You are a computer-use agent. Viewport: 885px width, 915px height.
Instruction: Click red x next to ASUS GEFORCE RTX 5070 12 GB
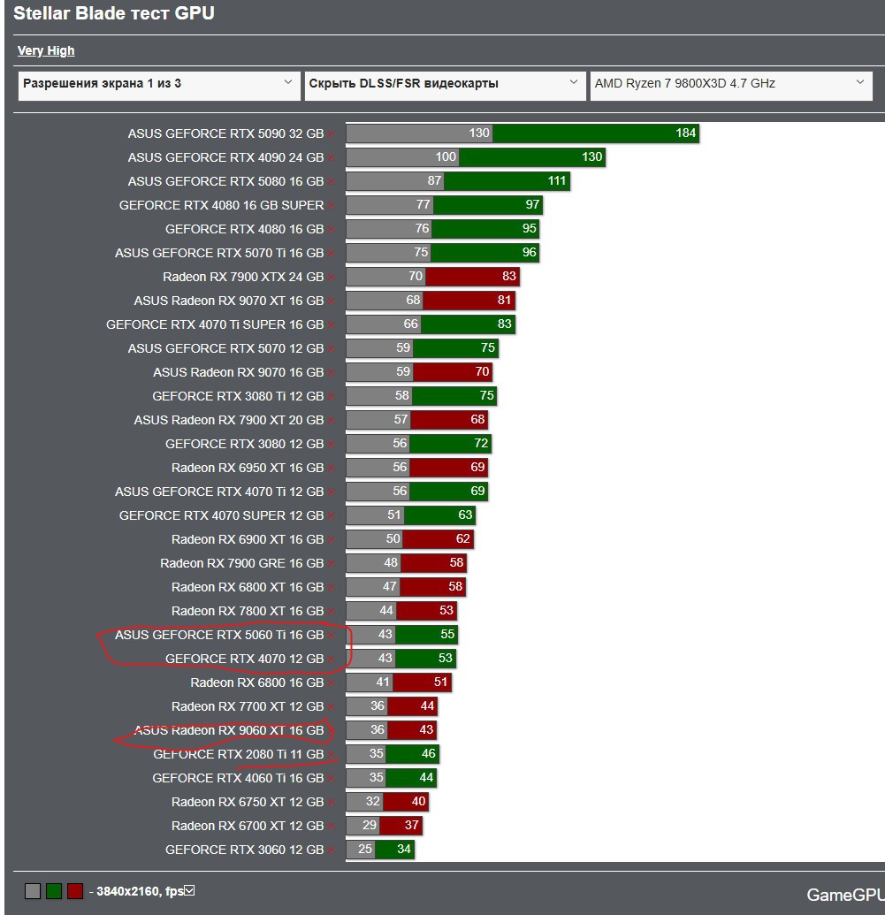tap(331, 349)
